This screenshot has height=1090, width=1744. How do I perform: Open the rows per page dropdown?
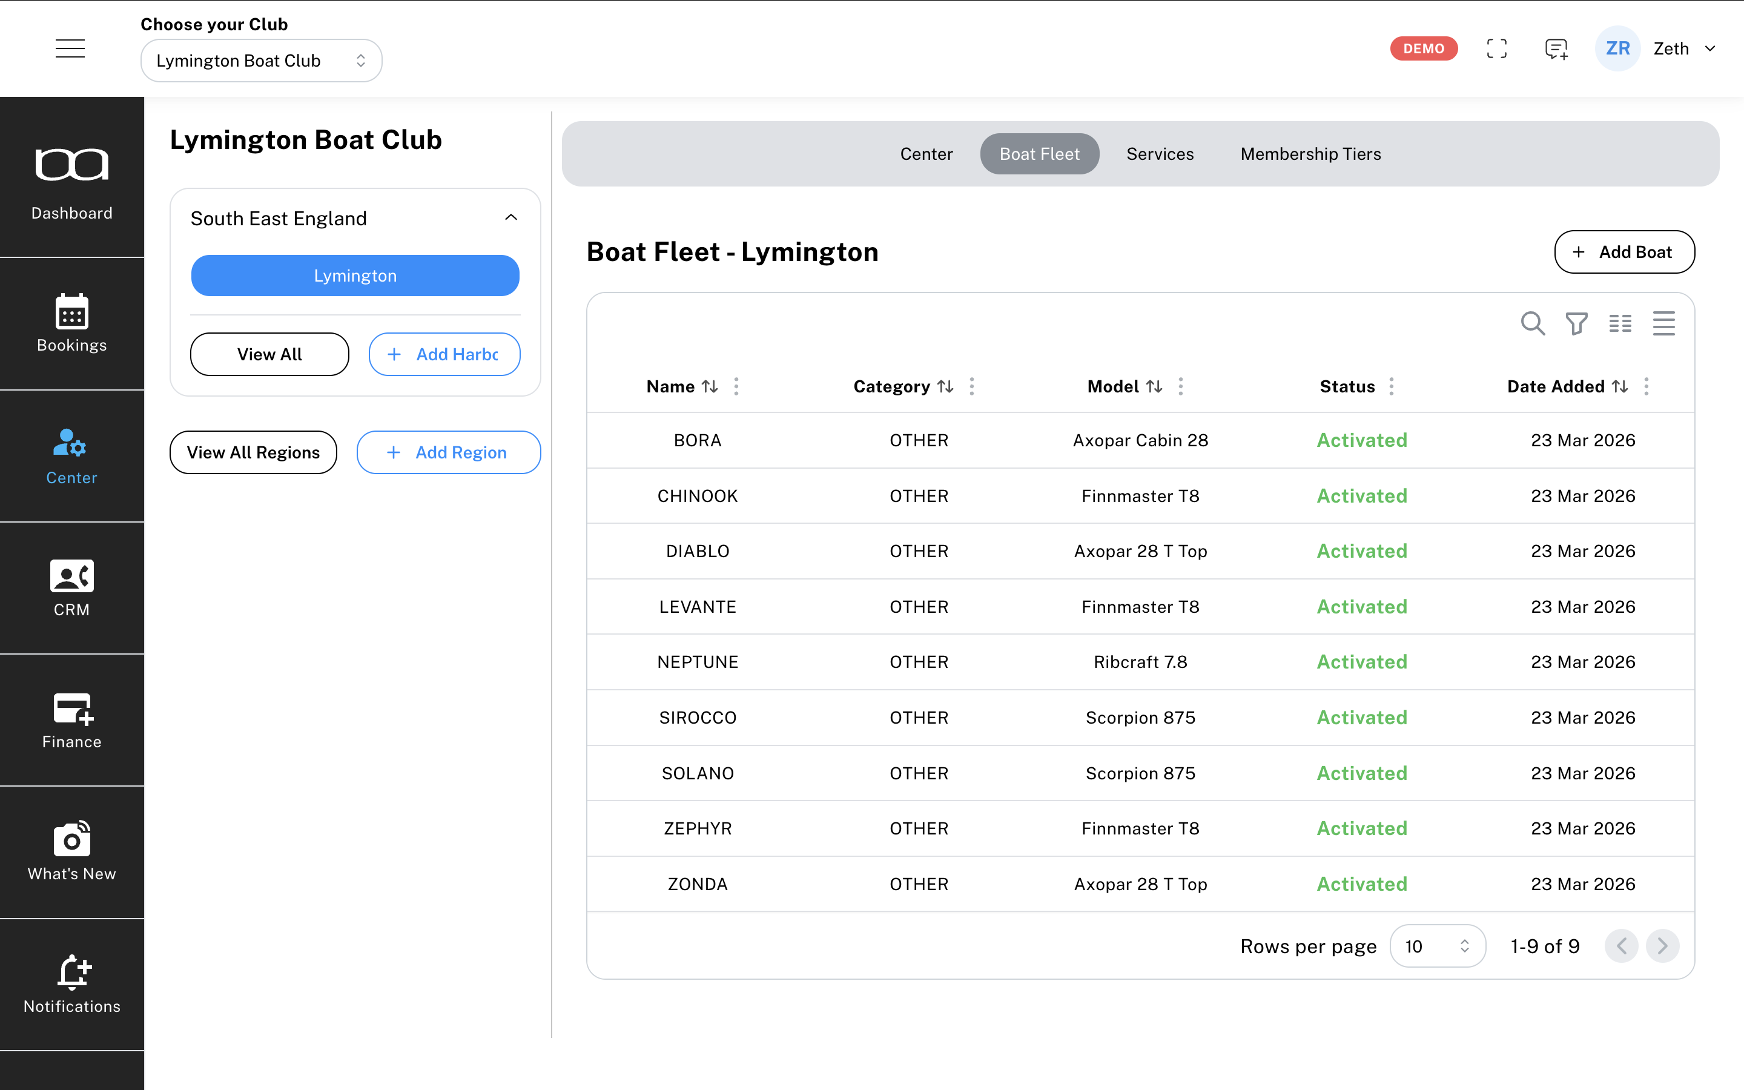point(1437,946)
